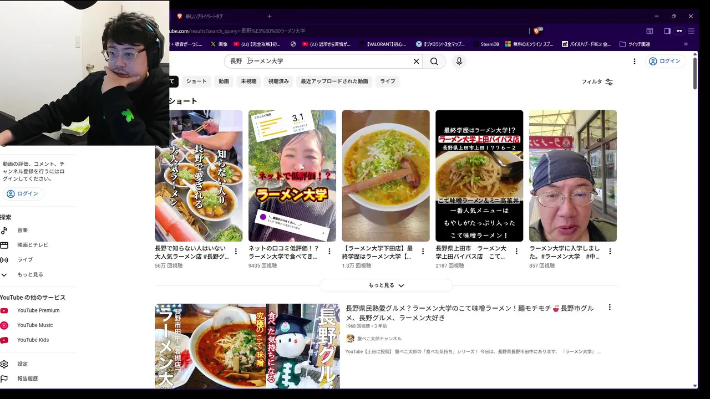This screenshot has width=710, height=399.
Task: Open the YouTube settings three-dot menu
Action: (635, 62)
